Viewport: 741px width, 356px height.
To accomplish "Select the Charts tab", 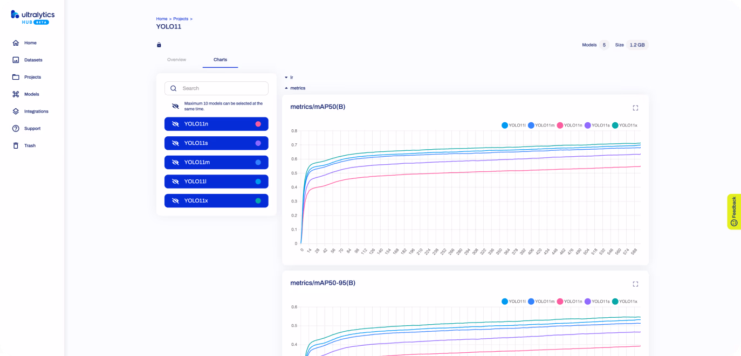I will [220, 59].
